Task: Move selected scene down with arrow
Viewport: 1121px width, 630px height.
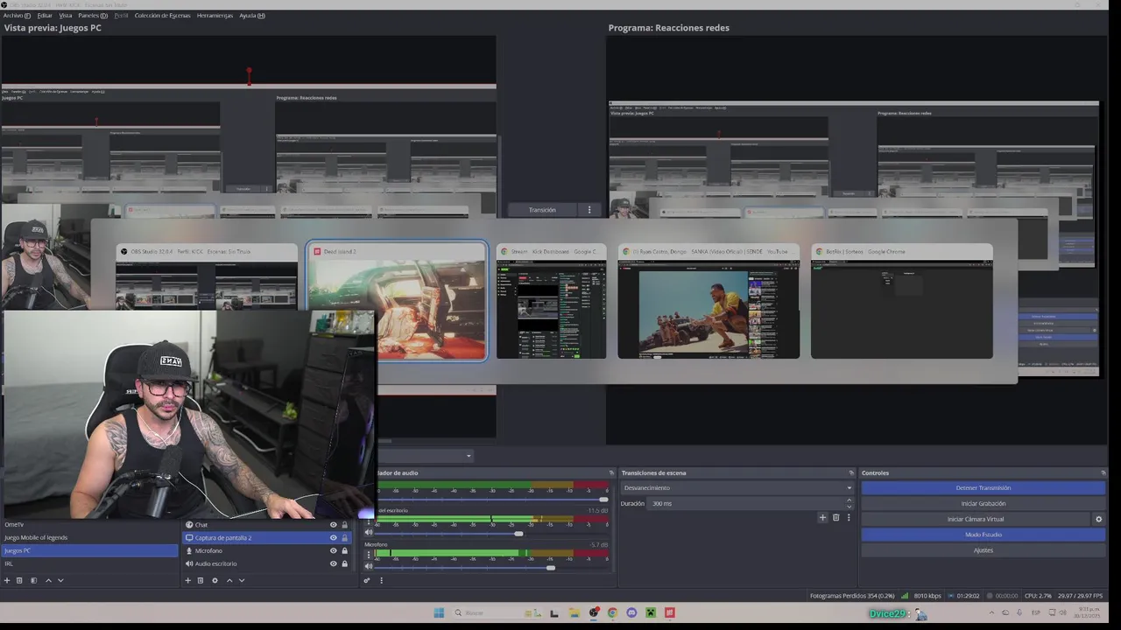Action: pos(60,580)
